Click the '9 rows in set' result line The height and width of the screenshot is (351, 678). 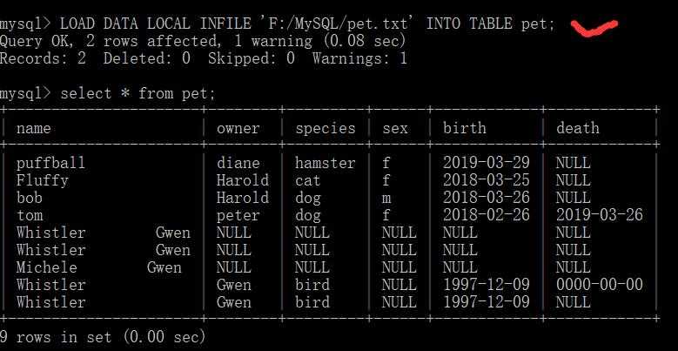[103, 337]
